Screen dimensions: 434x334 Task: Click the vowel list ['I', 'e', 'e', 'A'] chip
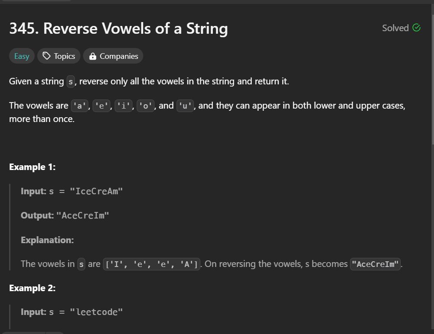[x=151, y=264]
